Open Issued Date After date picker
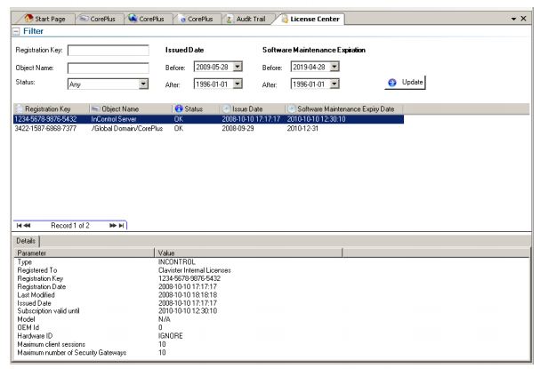540x369 pixels. pyautogui.click(x=237, y=84)
